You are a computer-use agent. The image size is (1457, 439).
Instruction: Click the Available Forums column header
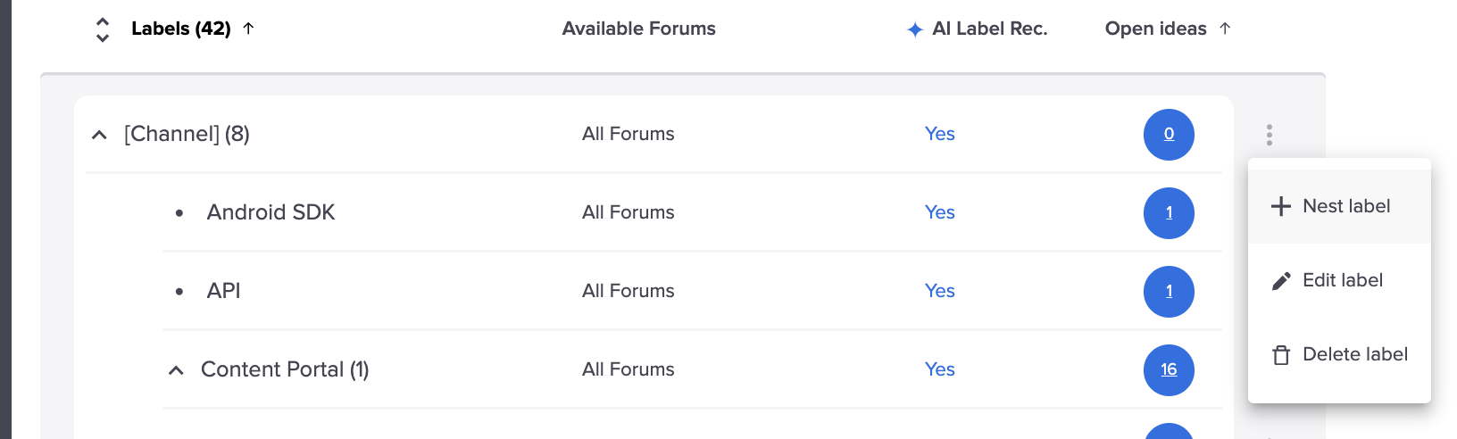click(x=638, y=29)
